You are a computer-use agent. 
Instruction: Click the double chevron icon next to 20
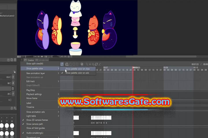(13, 94)
